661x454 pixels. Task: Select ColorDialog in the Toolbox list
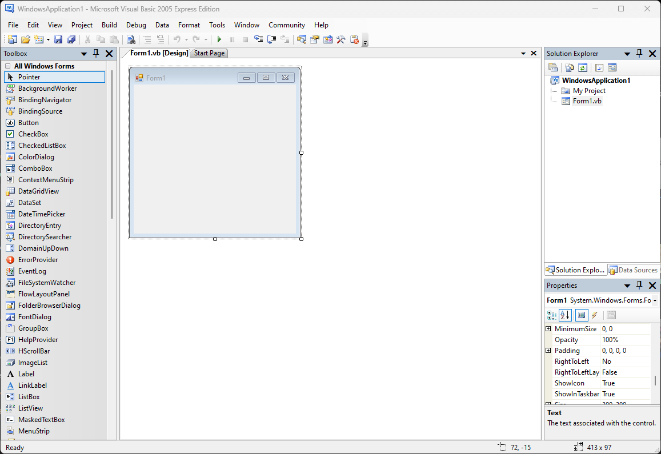click(54, 157)
